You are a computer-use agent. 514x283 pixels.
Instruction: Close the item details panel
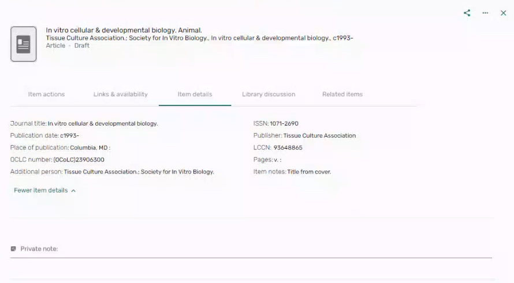coord(503,13)
